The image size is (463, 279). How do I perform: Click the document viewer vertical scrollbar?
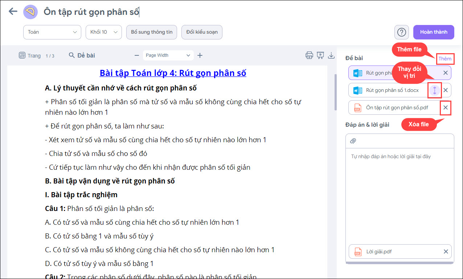[336, 92]
